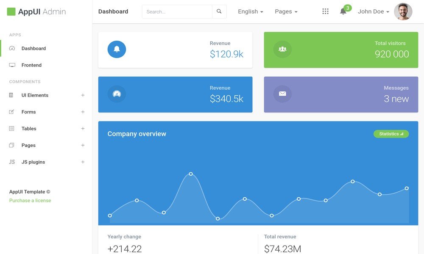Click the $340.5k revenue value
Image resolution: width=424 pixels, height=254 pixels.
[226, 99]
